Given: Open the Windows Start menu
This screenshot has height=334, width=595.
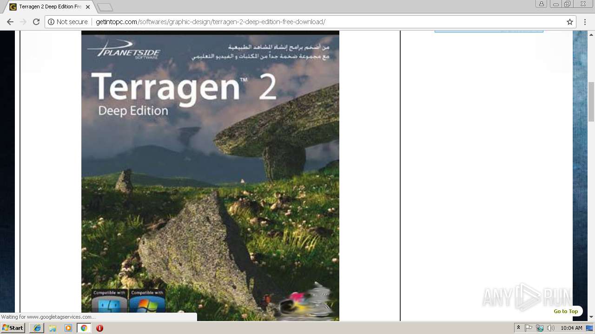Looking at the screenshot, I should coord(13,328).
